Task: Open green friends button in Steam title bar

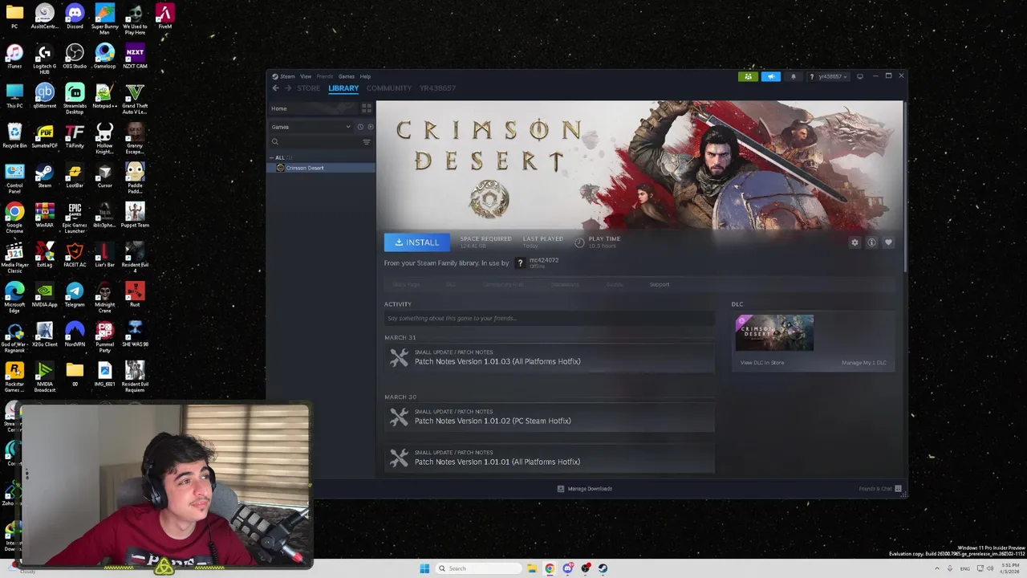Action: tap(748, 76)
